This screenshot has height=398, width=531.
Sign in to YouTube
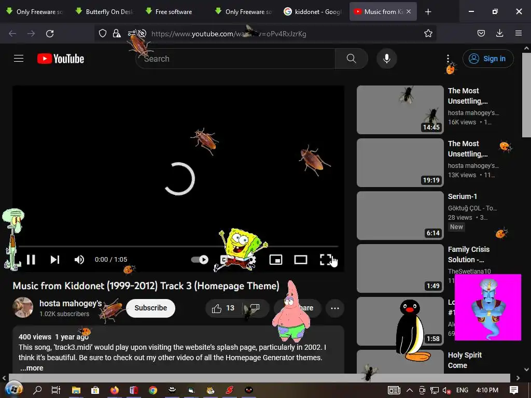[x=488, y=59]
